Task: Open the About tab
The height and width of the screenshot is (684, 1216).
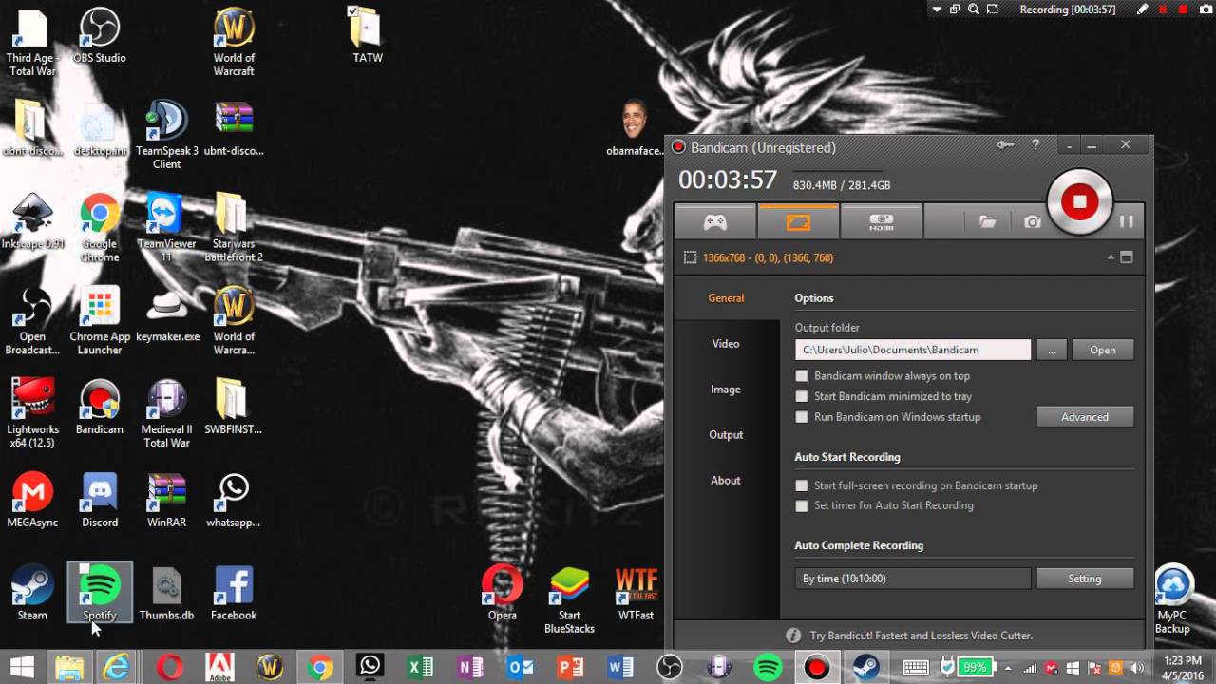Action: (726, 481)
